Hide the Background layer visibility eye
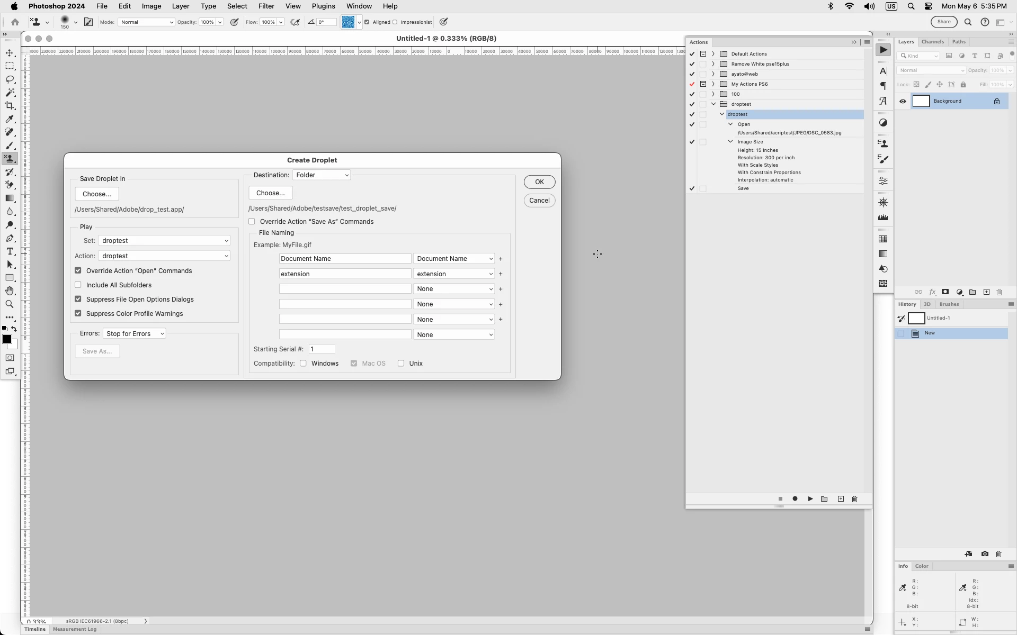This screenshot has height=635, width=1017. coord(903,102)
